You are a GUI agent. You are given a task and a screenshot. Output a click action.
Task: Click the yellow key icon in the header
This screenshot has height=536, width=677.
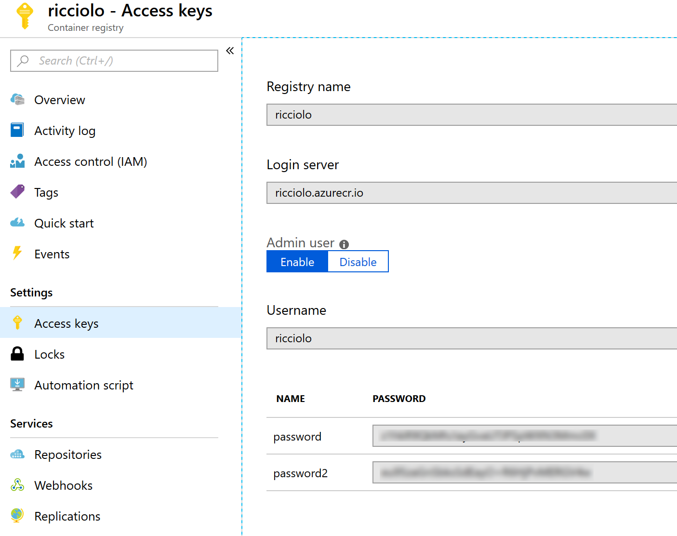[25, 16]
